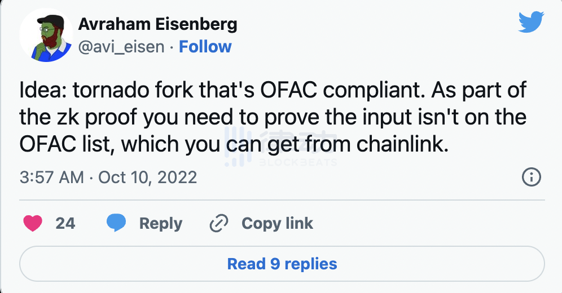This screenshot has height=293, width=562.
Task: Open the tweet info circle icon
Action: coord(531,177)
